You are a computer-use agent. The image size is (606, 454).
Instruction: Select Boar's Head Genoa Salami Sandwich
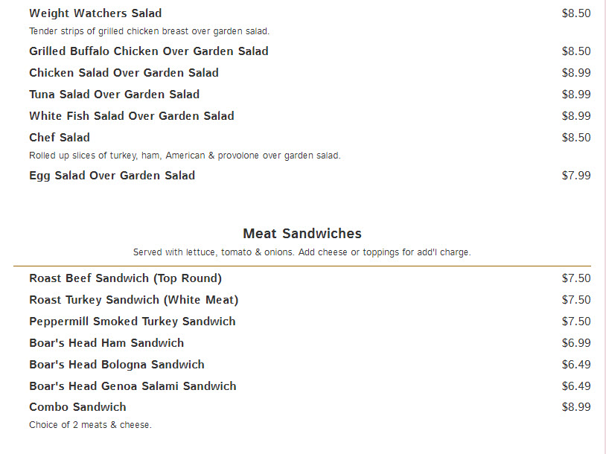tap(133, 386)
